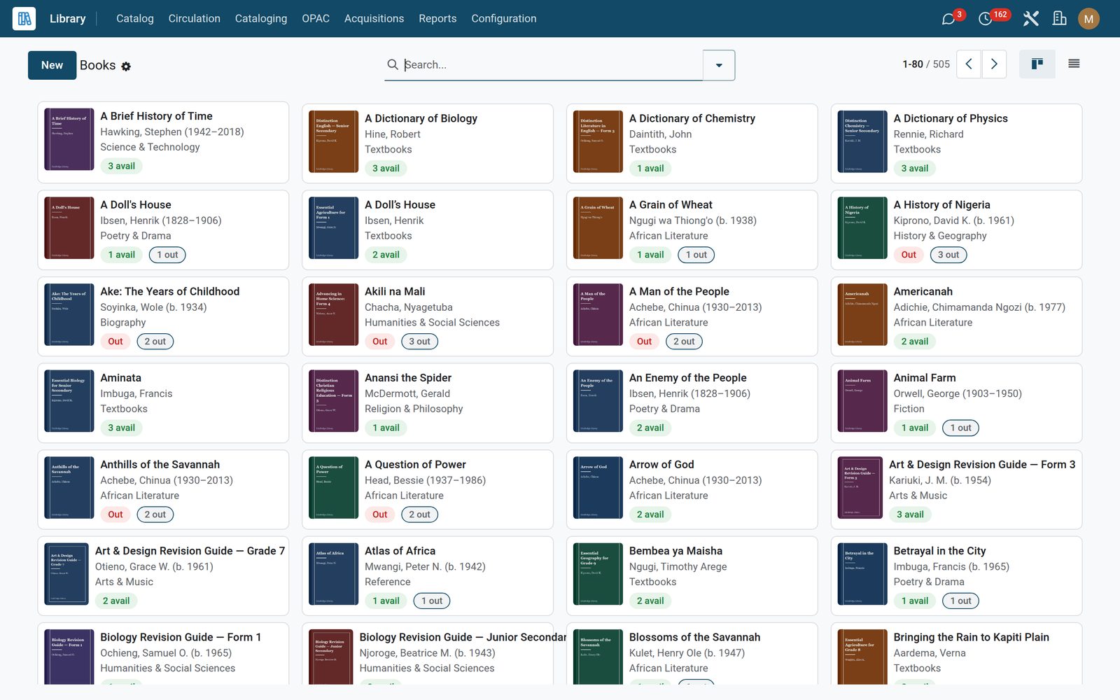
Task: Go to the previous page of books
Action: [x=969, y=64]
